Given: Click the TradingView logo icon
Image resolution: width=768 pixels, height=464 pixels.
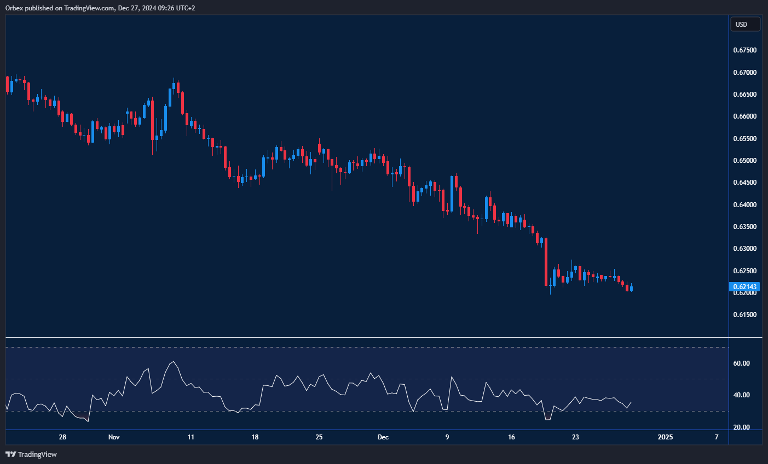Looking at the screenshot, I should point(10,454).
